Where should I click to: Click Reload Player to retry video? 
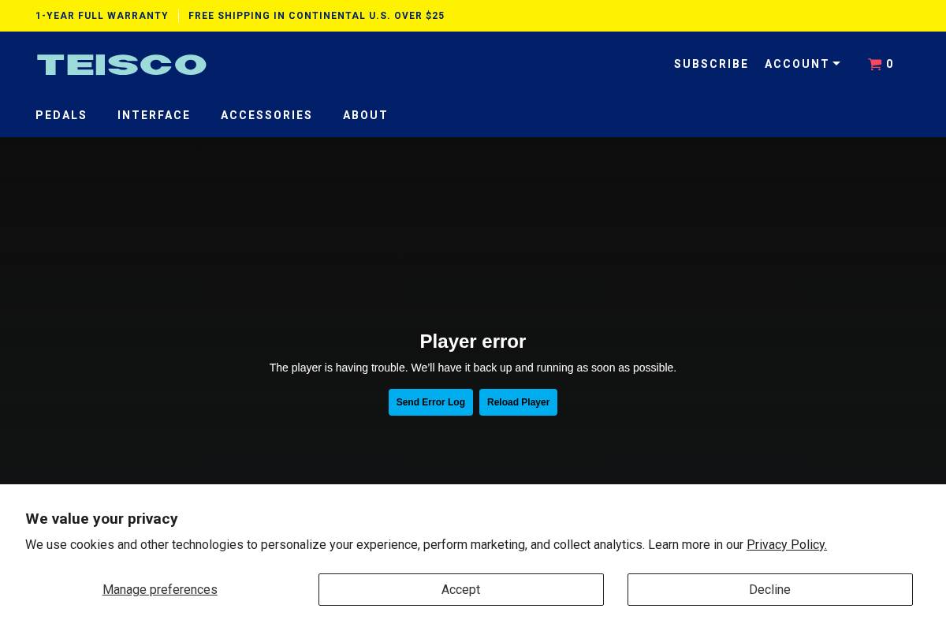pyautogui.click(x=518, y=402)
